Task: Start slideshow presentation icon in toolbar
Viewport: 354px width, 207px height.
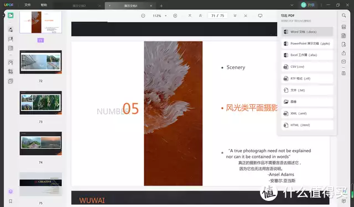Action: pyautogui.click(x=260, y=16)
